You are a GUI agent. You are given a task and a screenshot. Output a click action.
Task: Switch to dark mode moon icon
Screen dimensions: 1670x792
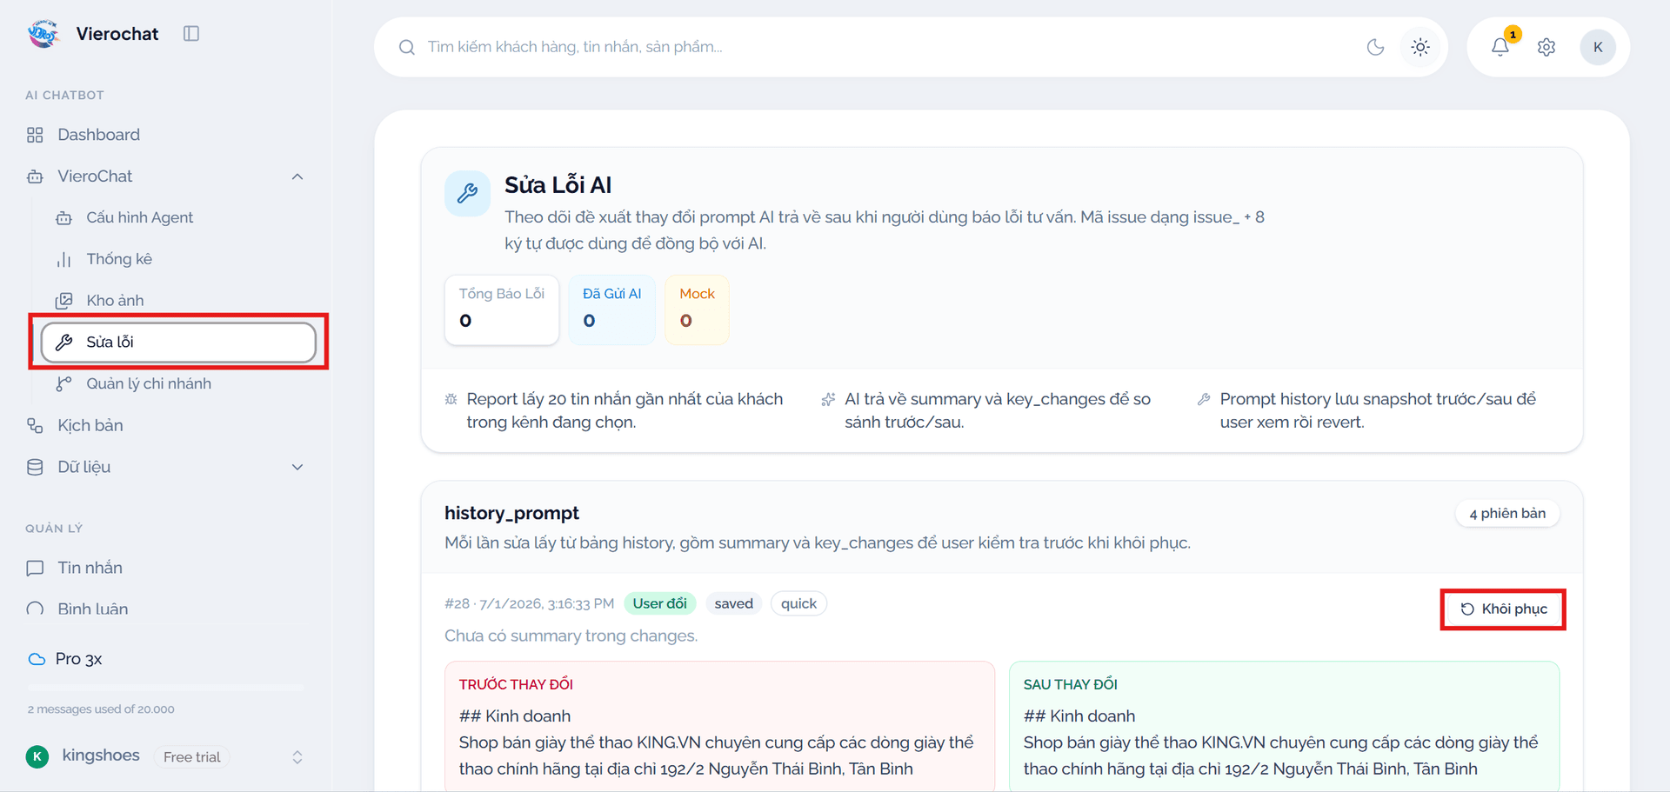click(1375, 47)
